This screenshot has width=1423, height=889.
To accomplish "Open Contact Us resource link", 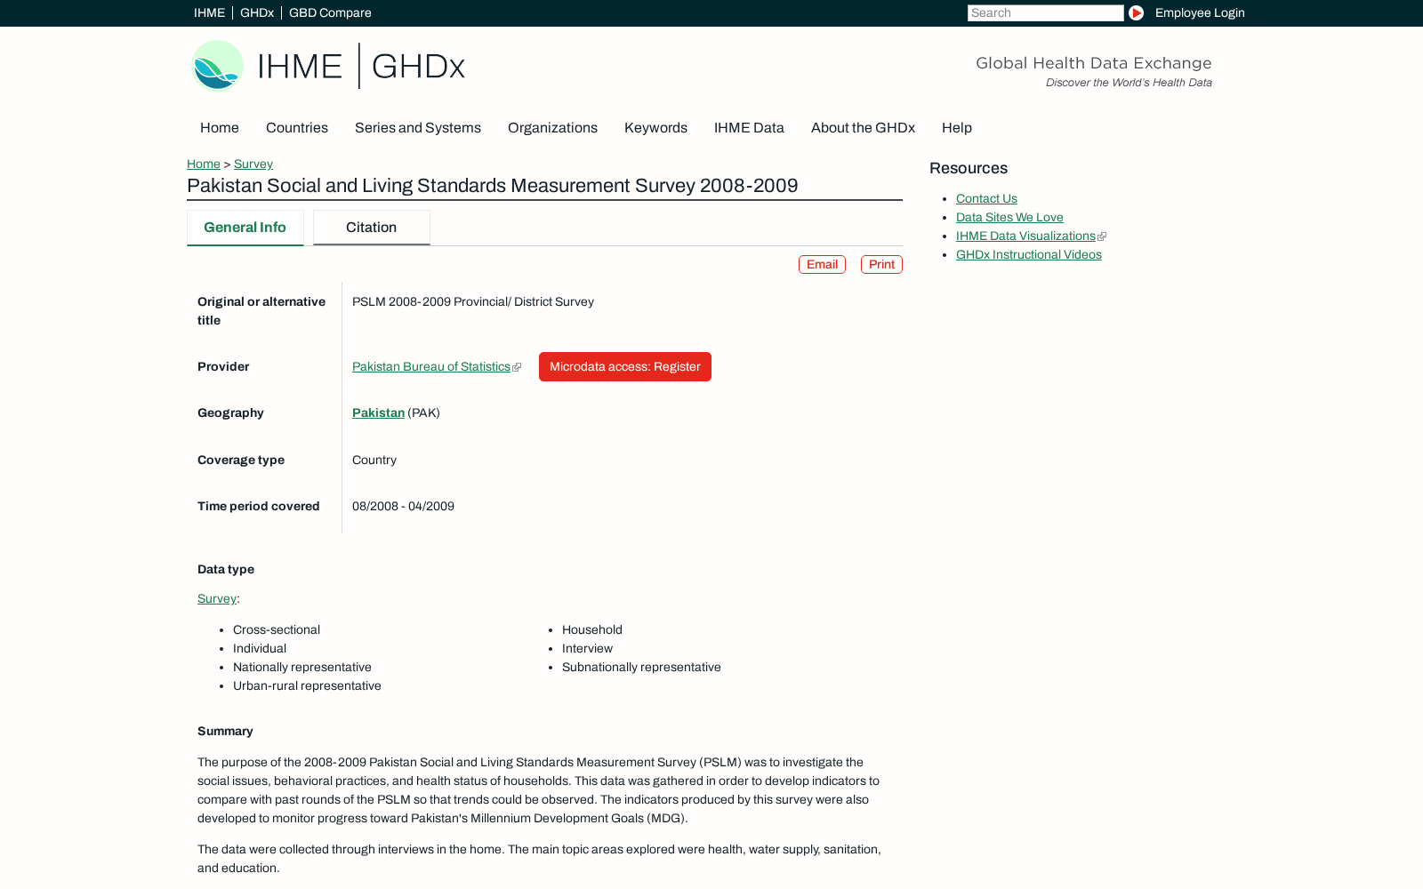I will click(x=986, y=199).
